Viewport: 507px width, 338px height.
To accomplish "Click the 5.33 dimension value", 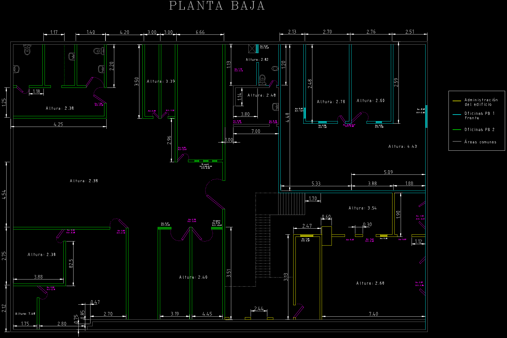I will (316, 183).
